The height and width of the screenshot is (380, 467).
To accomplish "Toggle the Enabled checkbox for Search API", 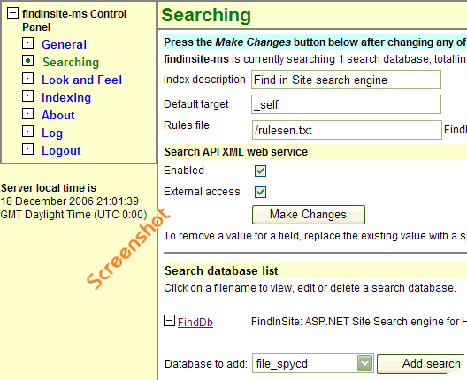I will click(x=260, y=171).
